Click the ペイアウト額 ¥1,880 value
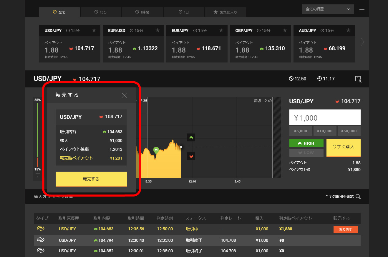388x257 pixels. [354, 170]
